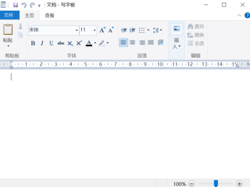This screenshot has height=187, width=250.
Task: Click the cut scissors icon
Action: (x=20, y=27)
